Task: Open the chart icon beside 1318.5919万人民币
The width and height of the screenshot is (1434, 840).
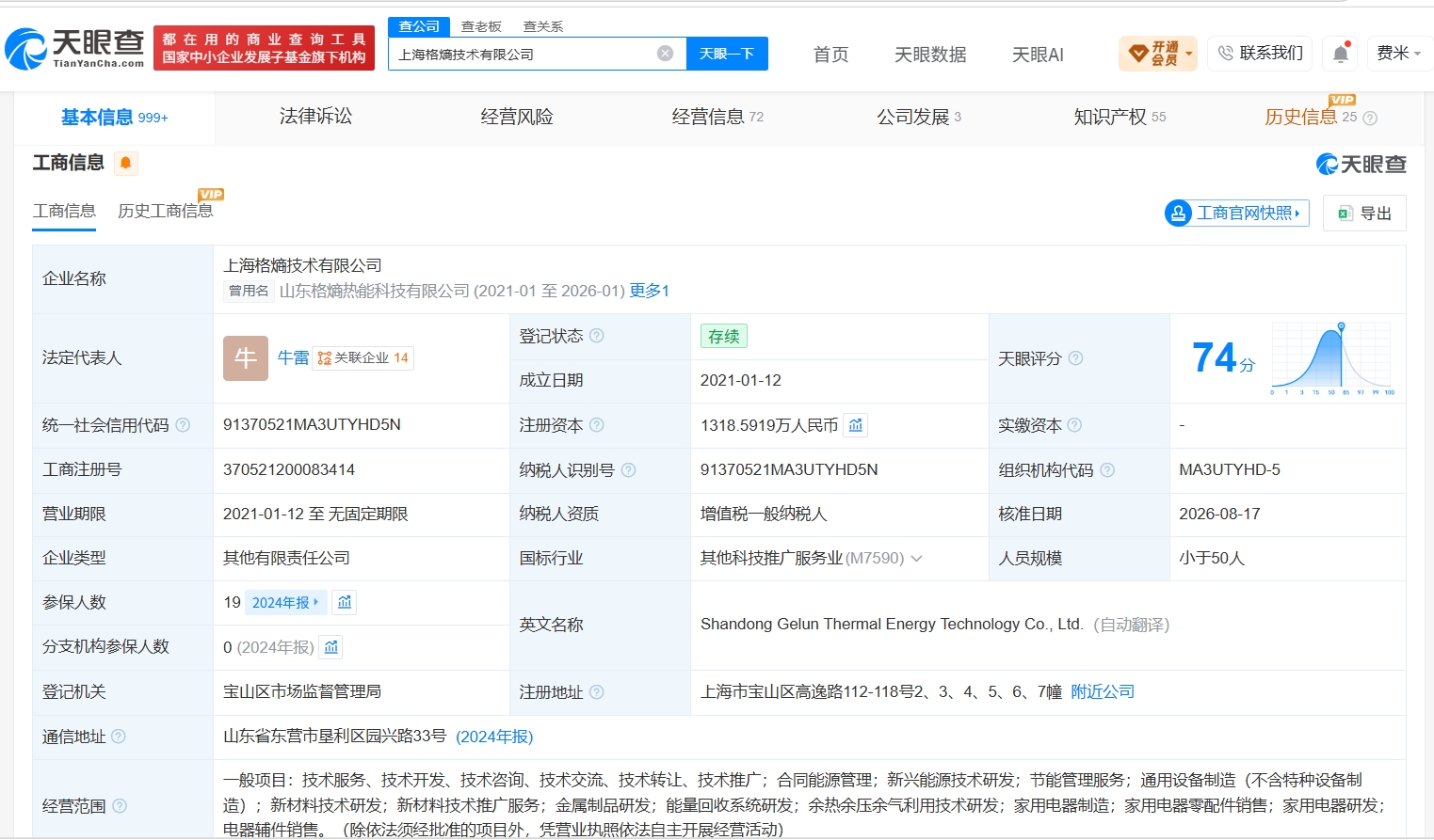Action: pyautogui.click(x=855, y=425)
